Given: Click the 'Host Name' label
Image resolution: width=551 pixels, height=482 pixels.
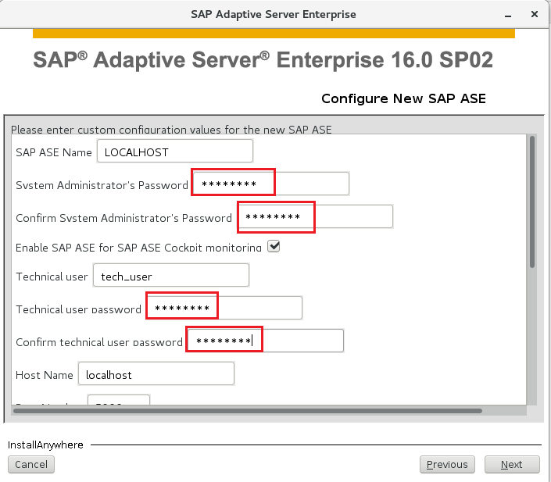Looking at the screenshot, I should point(45,375).
